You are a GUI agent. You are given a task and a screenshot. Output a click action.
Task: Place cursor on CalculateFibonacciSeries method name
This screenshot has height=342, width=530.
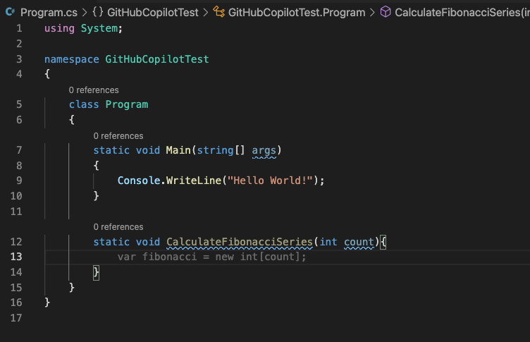coord(240,242)
